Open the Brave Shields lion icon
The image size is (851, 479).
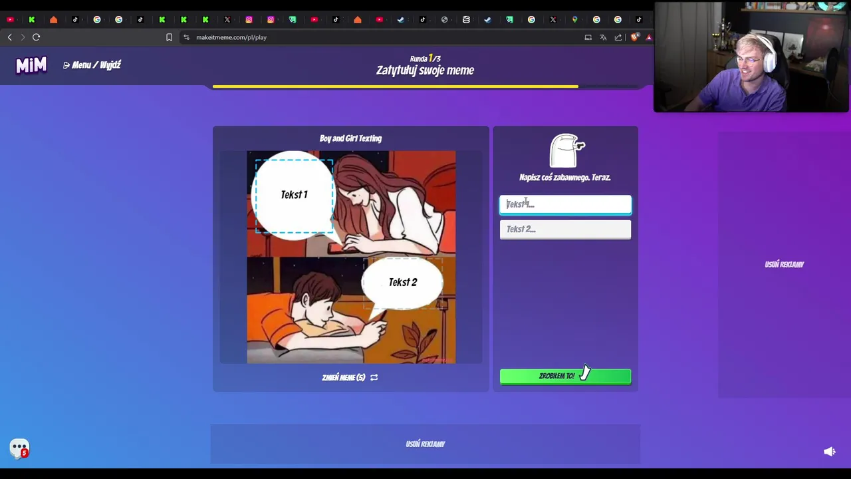pyautogui.click(x=634, y=37)
